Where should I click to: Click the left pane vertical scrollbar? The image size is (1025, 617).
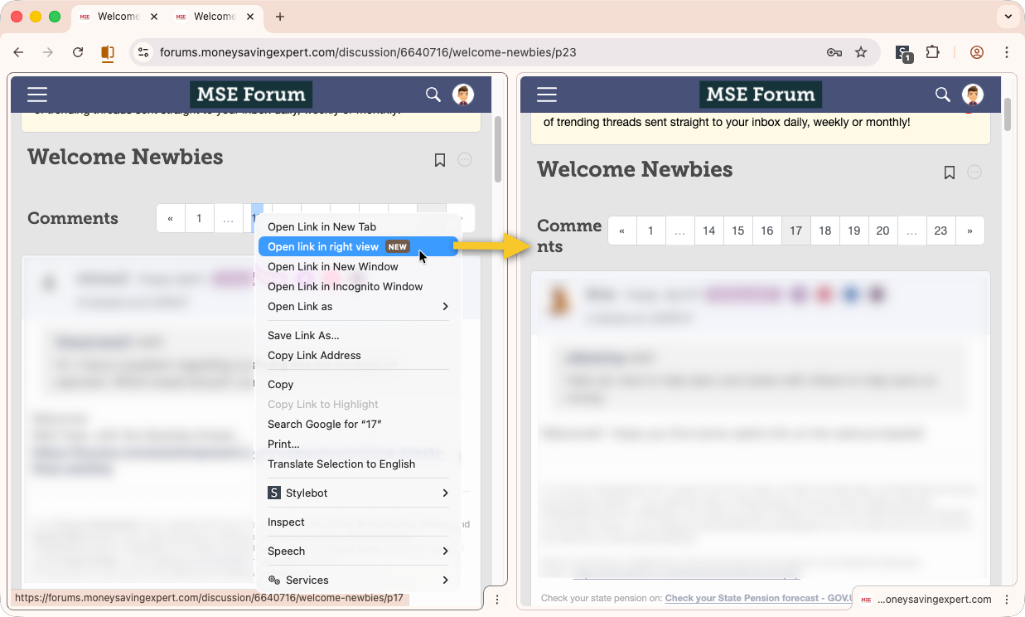click(498, 149)
